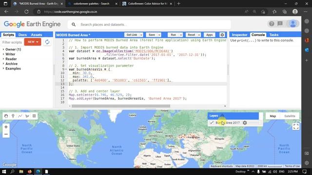This screenshot has height=175, width=312.
Task: Uncheck the Burned Area 2017 layer
Action: [x=212, y=123]
